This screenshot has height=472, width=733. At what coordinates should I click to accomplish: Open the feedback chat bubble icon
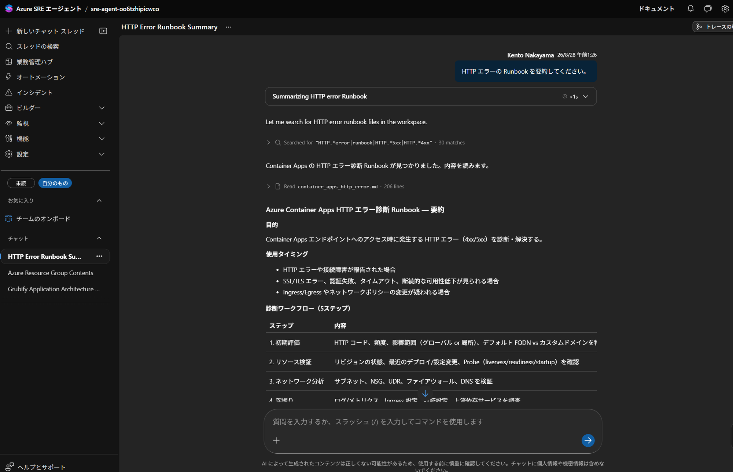point(708,8)
